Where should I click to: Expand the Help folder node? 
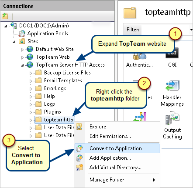(31, 97)
